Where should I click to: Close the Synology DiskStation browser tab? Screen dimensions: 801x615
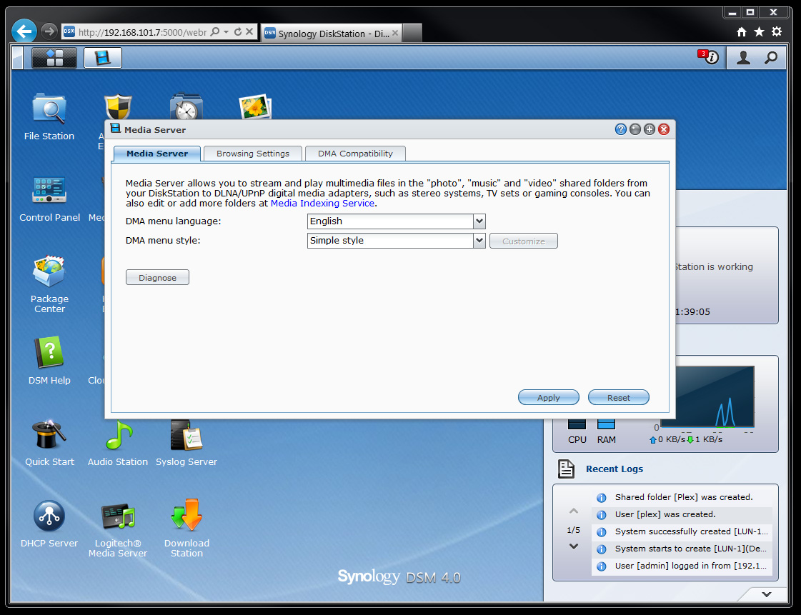click(395, 33)
